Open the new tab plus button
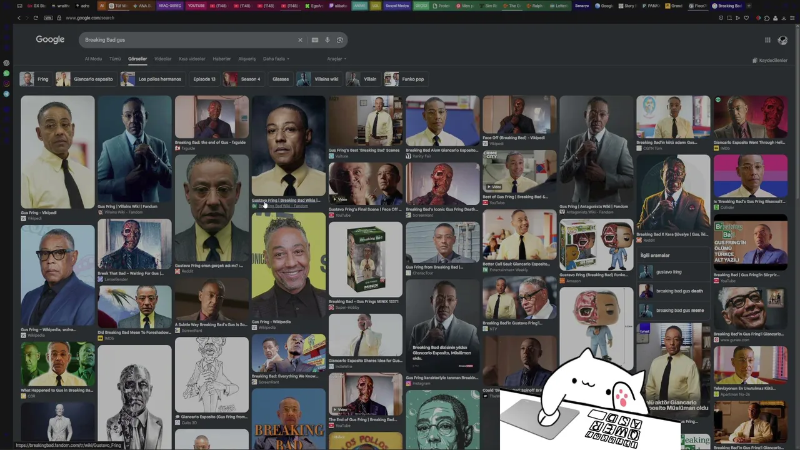800x450 pixels. coord(749,6)
